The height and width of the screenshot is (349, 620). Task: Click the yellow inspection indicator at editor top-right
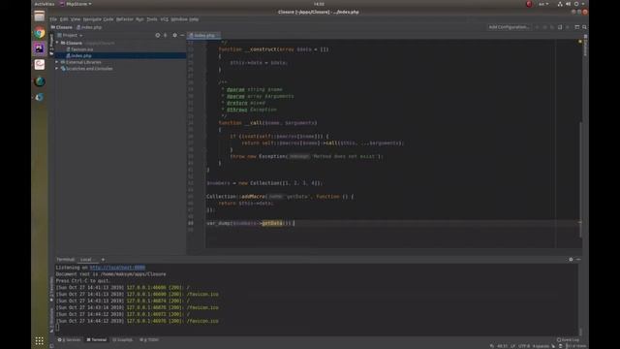[x=580, y=41]
